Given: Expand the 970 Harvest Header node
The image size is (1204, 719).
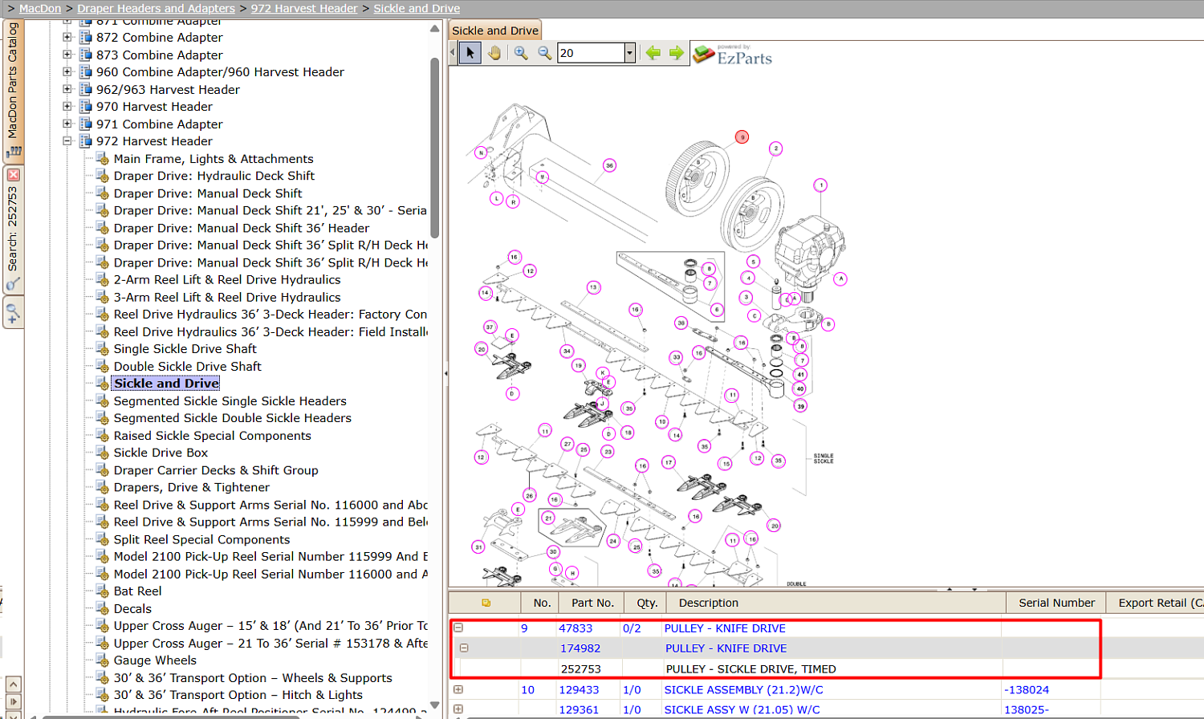Looking at the screenshot, I should point(67,106).
